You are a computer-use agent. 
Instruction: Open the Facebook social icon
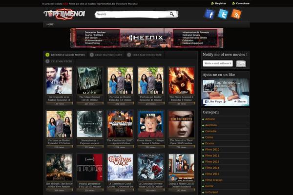click(x=209, y=14)
